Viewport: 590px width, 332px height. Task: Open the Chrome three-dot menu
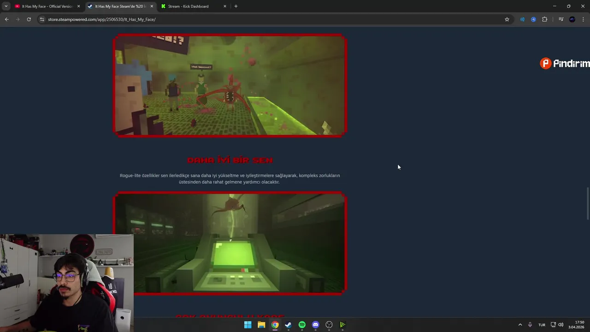click(584, 19)
